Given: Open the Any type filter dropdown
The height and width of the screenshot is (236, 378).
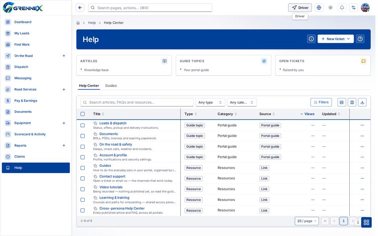Looking at the screenshot, I should coord(210,102).
